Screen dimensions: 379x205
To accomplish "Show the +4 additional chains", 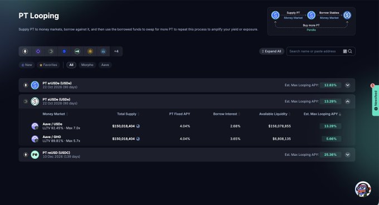I will (116, 51).
